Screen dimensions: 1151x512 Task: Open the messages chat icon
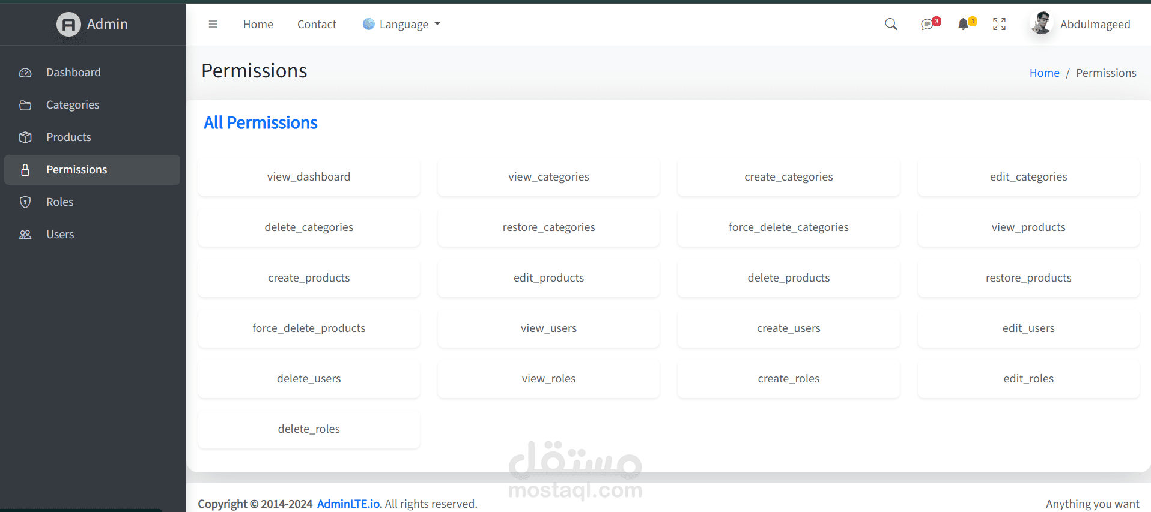927,25
